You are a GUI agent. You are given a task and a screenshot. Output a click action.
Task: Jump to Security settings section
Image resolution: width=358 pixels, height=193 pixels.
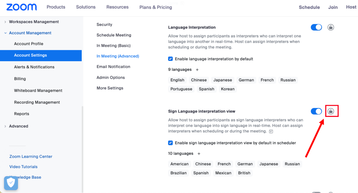[x=104, y=25]
